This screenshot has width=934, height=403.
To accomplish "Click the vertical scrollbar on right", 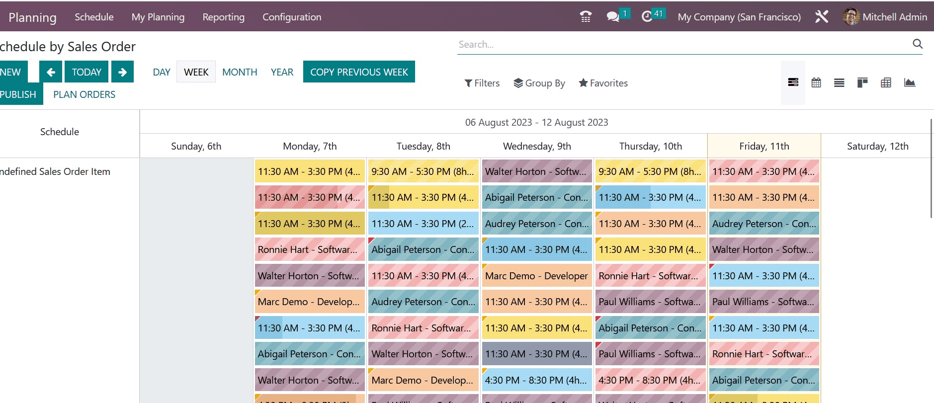I will pos(931,168).
